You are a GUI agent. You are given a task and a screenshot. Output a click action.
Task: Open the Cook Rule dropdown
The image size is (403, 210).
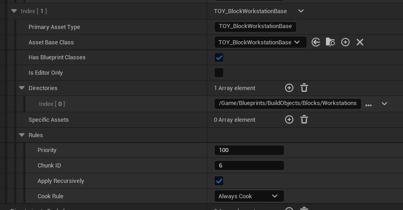click(249, 196)
